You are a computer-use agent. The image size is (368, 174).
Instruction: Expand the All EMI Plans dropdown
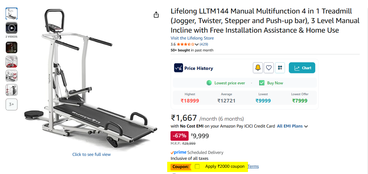(292, 126)
